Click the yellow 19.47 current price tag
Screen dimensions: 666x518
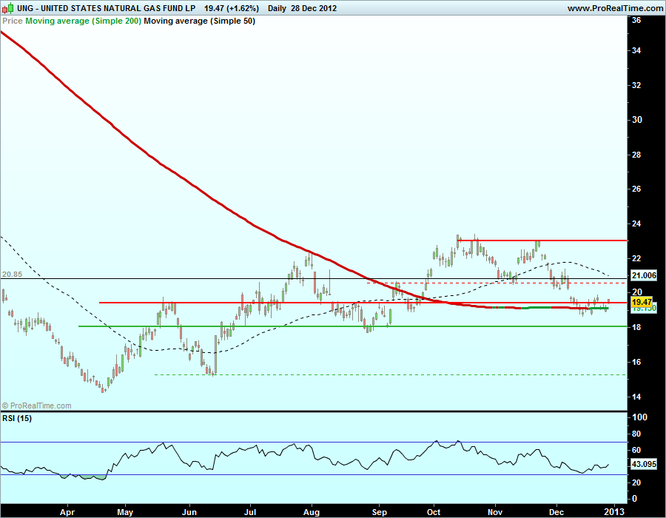(642, 302)
